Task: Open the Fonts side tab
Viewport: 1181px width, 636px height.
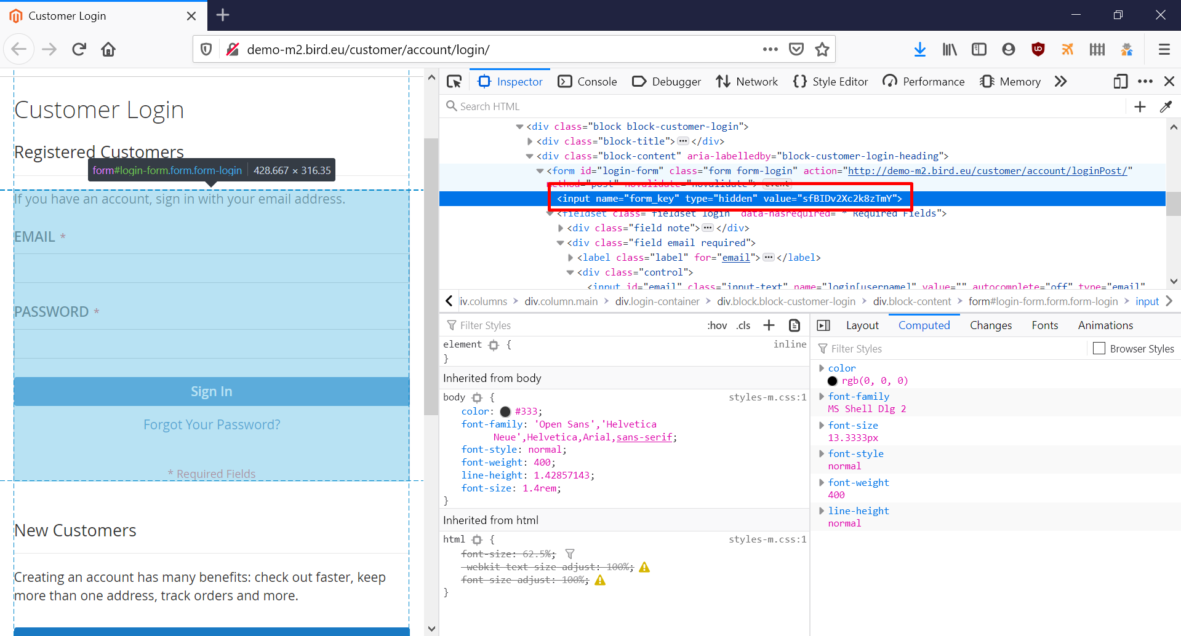Action: 1044,325
